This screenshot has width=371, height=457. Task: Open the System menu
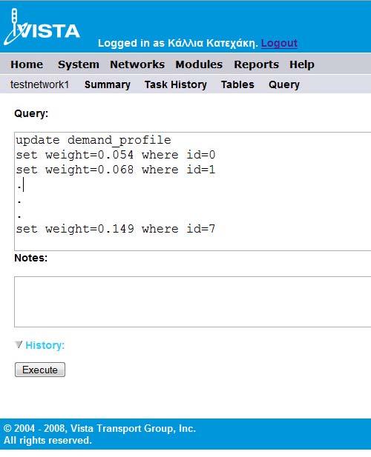[x=79, y=64]
